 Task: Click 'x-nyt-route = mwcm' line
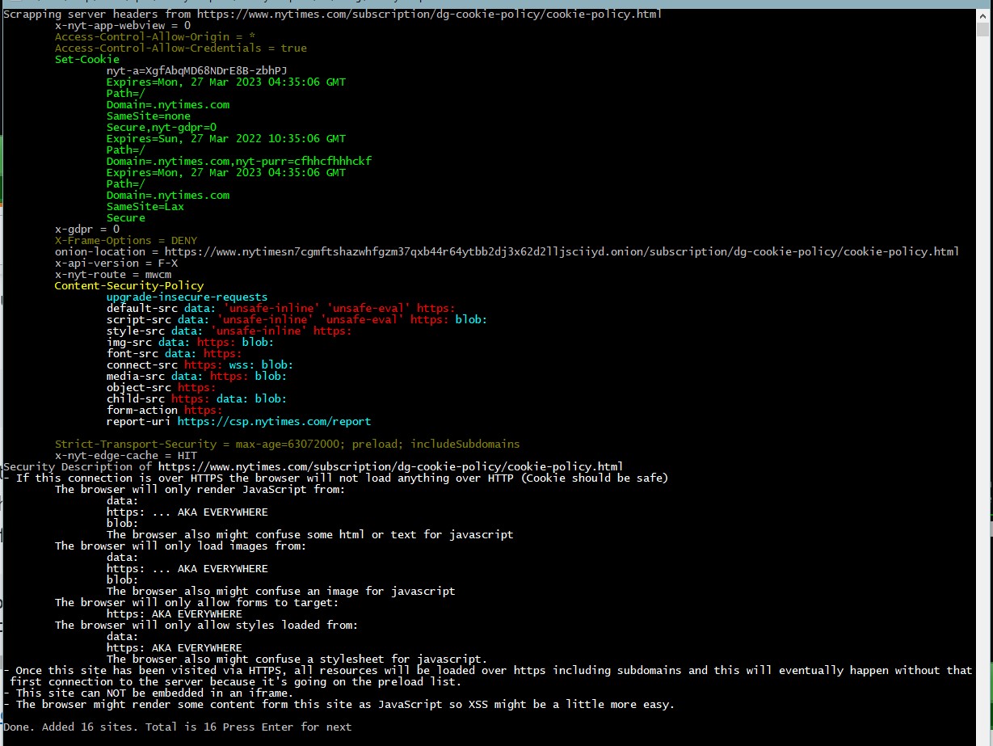tap(113, 274)
